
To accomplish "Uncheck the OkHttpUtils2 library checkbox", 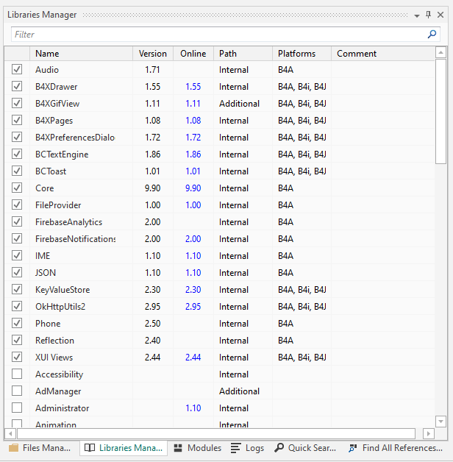I will [17, 307].
